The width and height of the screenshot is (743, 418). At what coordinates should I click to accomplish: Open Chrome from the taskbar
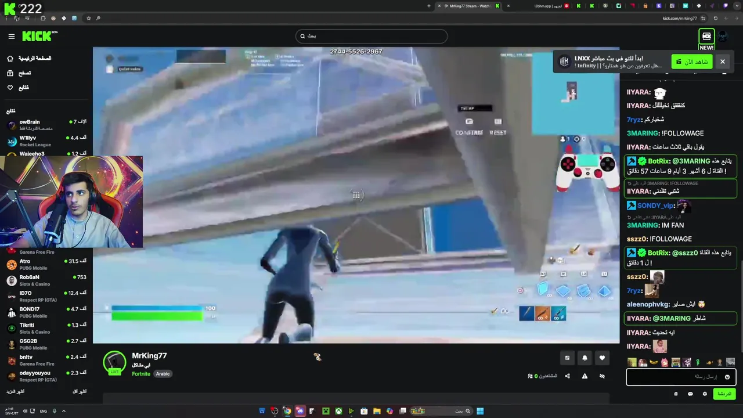[x=287, y=411]
